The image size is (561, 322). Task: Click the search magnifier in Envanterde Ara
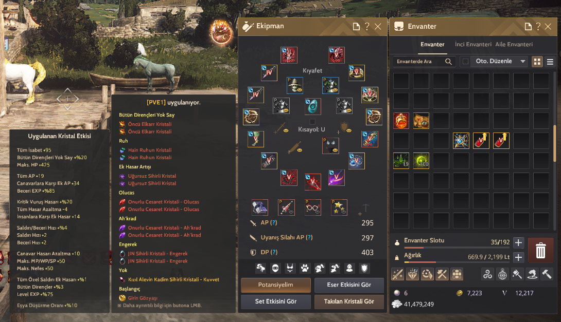click(448, 62)
